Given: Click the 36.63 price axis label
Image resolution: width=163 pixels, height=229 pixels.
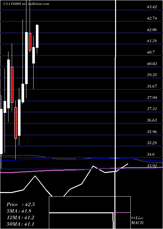Looking at the screenshot, I should pos(152,120).
